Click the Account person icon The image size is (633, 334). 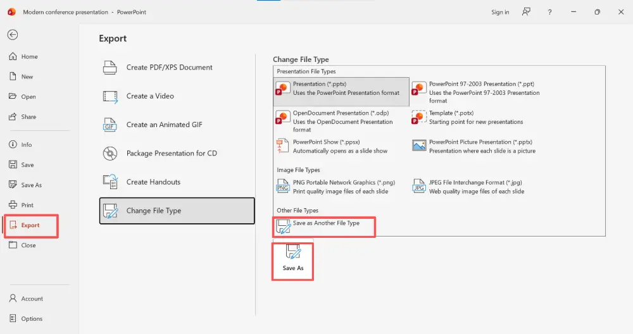click(x=13, y=298)
